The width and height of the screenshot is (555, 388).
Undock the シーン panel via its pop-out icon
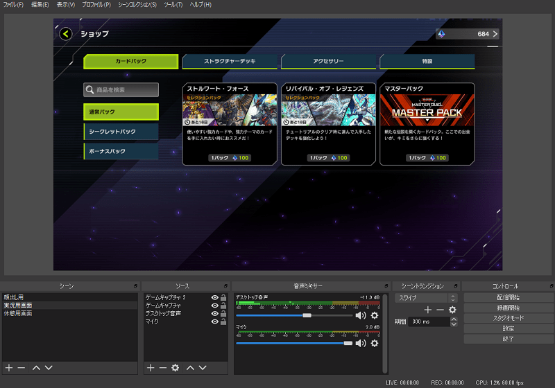click(135, 286)
